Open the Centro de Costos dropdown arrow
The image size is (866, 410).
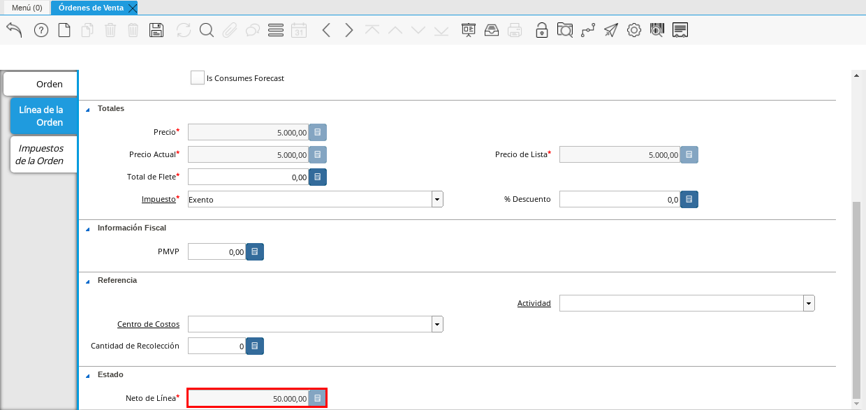coord(437,324)
